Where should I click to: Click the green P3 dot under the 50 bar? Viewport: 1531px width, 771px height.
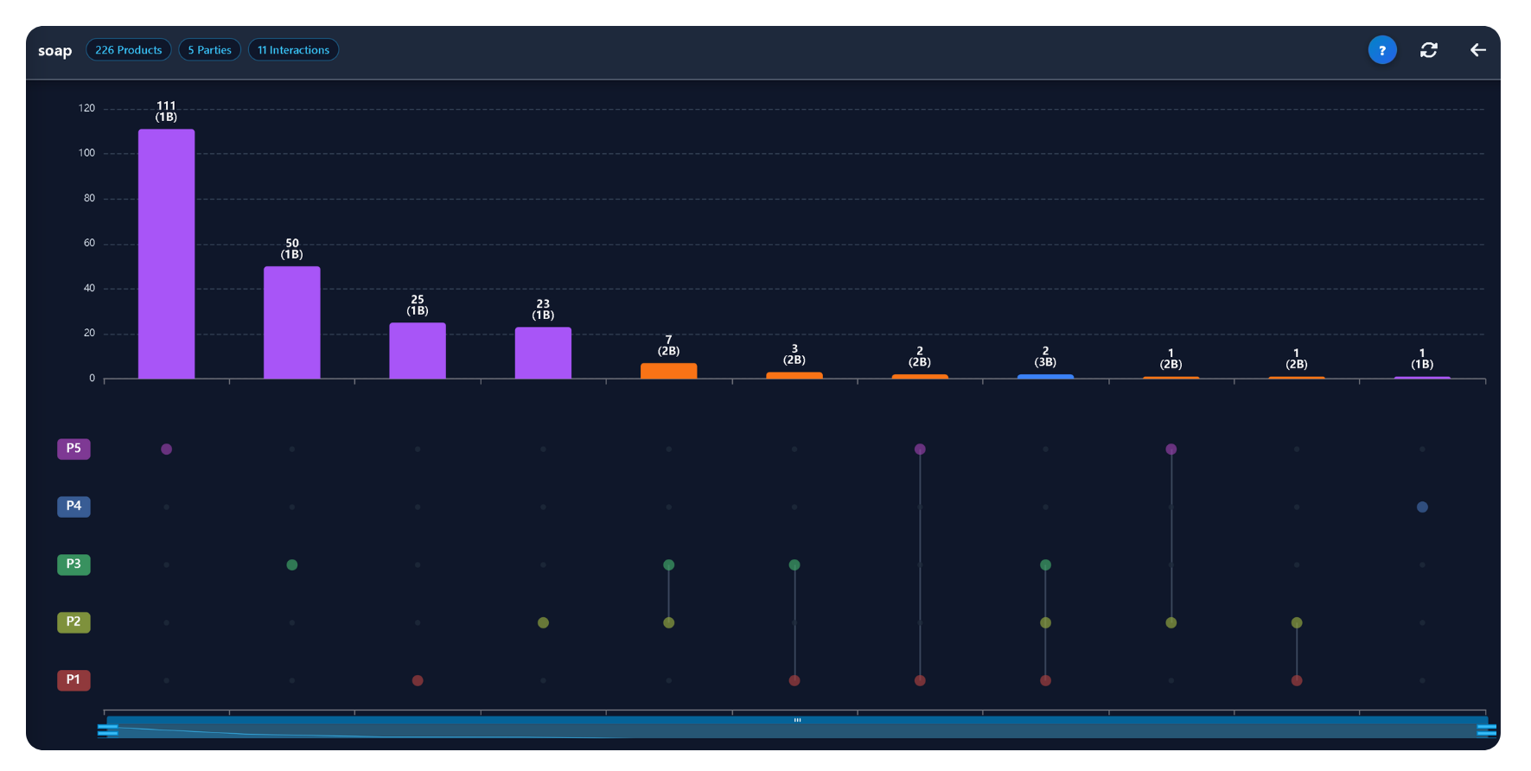(292, 565)
